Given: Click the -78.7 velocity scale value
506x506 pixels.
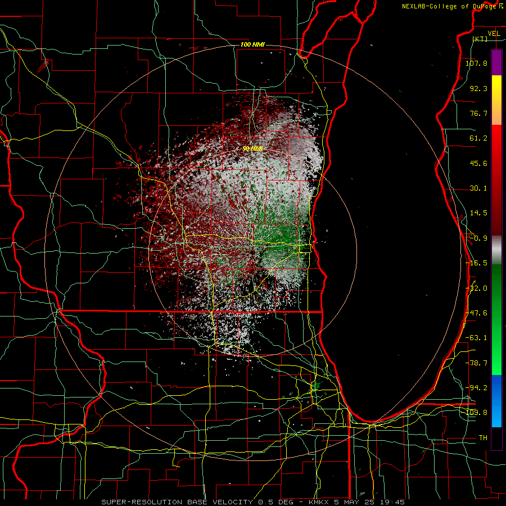Looking at the screenshot, I should (x=476, y=363).
